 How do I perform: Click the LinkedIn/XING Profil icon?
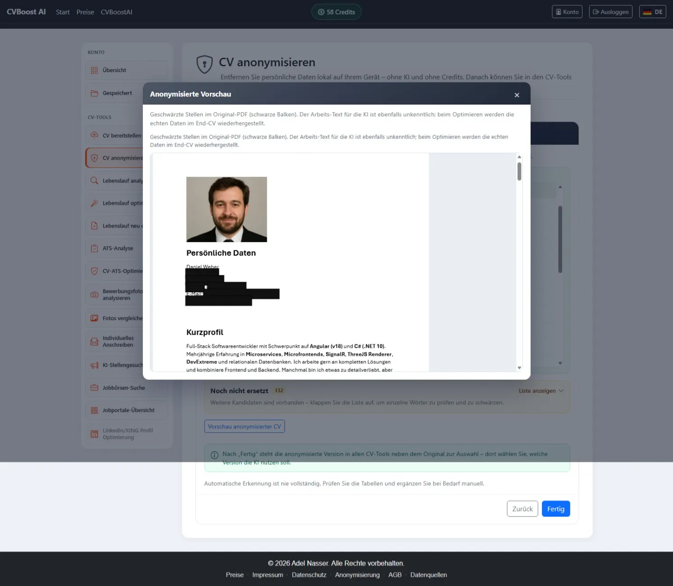click(94, 434)
